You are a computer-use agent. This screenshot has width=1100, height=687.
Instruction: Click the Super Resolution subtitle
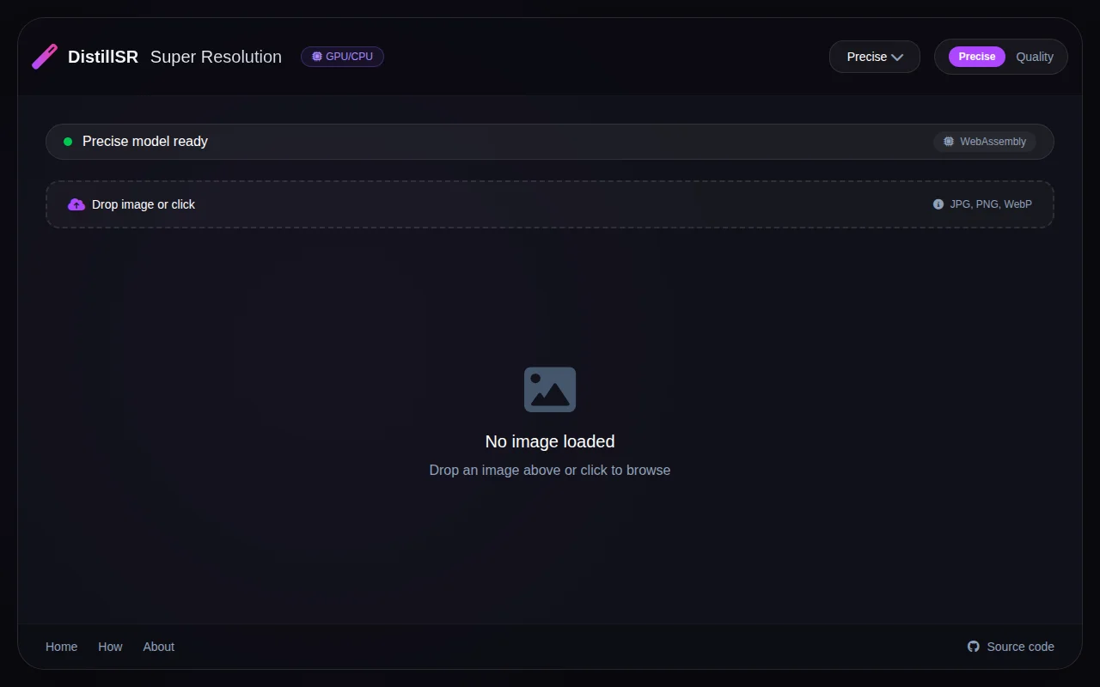tap(216, 57)
